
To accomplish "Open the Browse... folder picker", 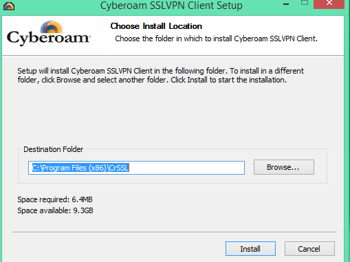I will (x=284, y=167).
